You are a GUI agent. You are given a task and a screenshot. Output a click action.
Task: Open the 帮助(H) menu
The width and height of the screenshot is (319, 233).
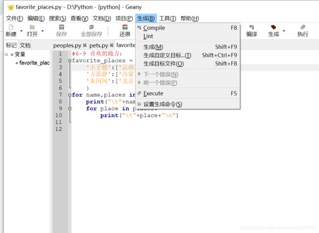tap(189, 19)
